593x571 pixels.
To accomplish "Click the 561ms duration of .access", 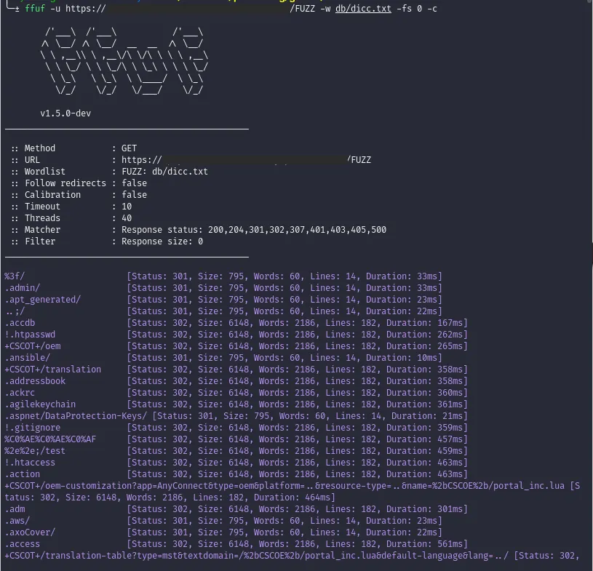I will click(x=450, y=545).
